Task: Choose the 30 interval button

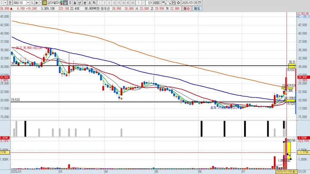Action: (123, 3)
